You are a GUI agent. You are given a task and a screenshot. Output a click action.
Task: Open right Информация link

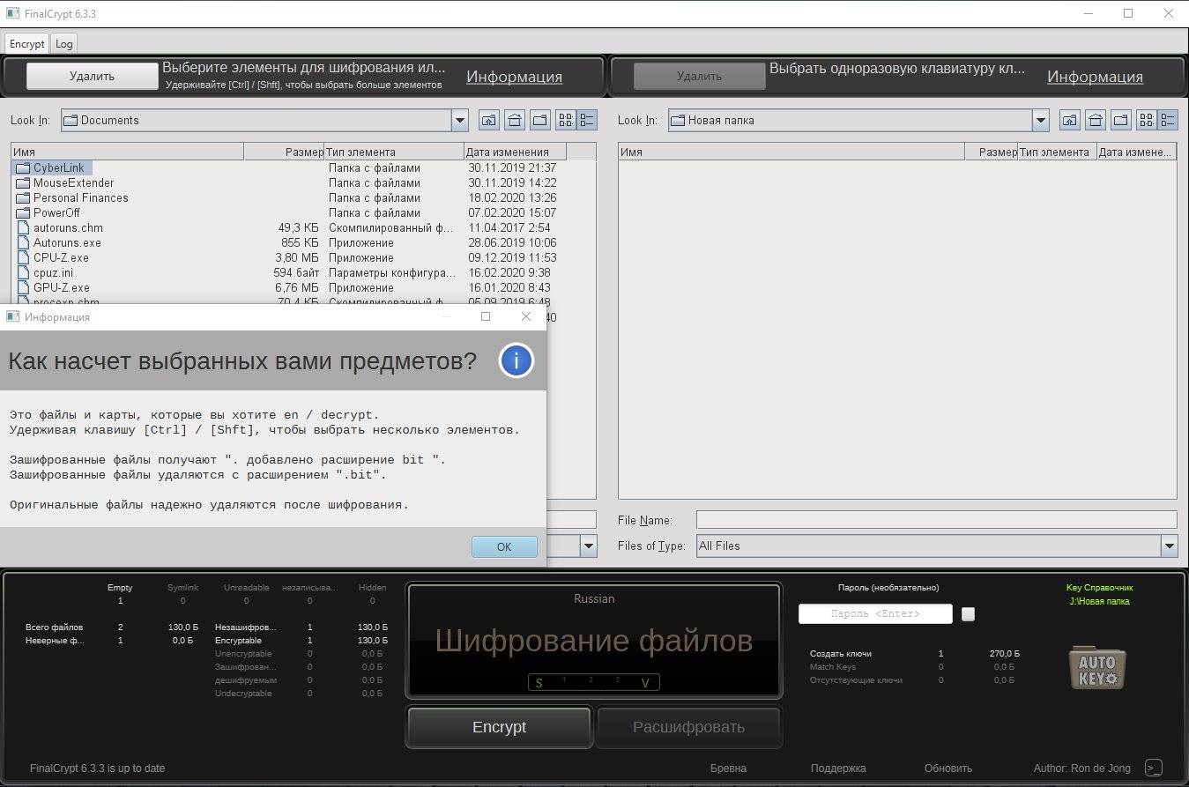(1095, 77)
